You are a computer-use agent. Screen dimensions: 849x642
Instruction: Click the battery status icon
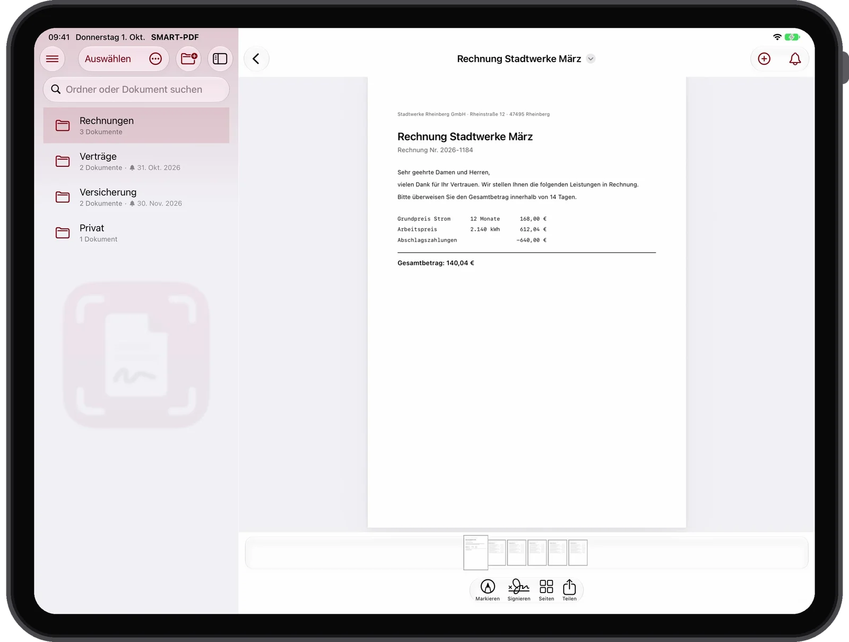click(x=792, y=37)
